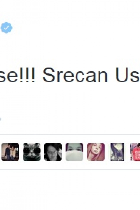Viewport: 140px width, 210px height.
Task: Select the red-shirt avatar at the row's end
Action: (x=135, y=152)
